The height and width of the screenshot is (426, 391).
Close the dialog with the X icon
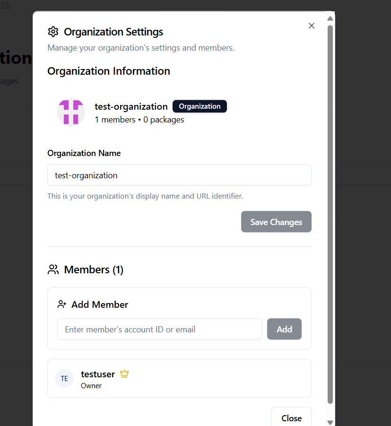[x=311, y=26]
